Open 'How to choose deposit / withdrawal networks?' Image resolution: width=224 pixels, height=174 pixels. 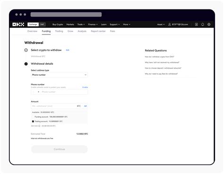pos(163,68)
